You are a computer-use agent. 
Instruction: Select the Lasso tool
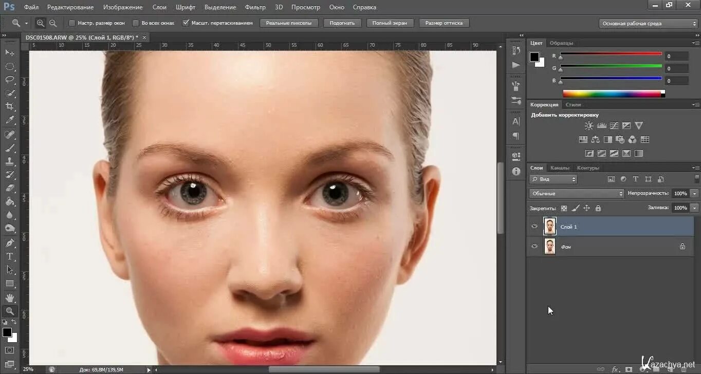pyautogui.click(x=10, y=80)
